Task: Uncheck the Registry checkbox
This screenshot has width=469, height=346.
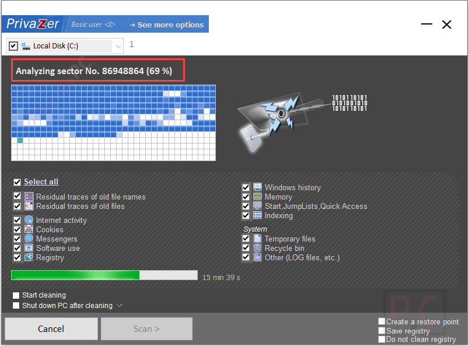Action: click(17, 257)
